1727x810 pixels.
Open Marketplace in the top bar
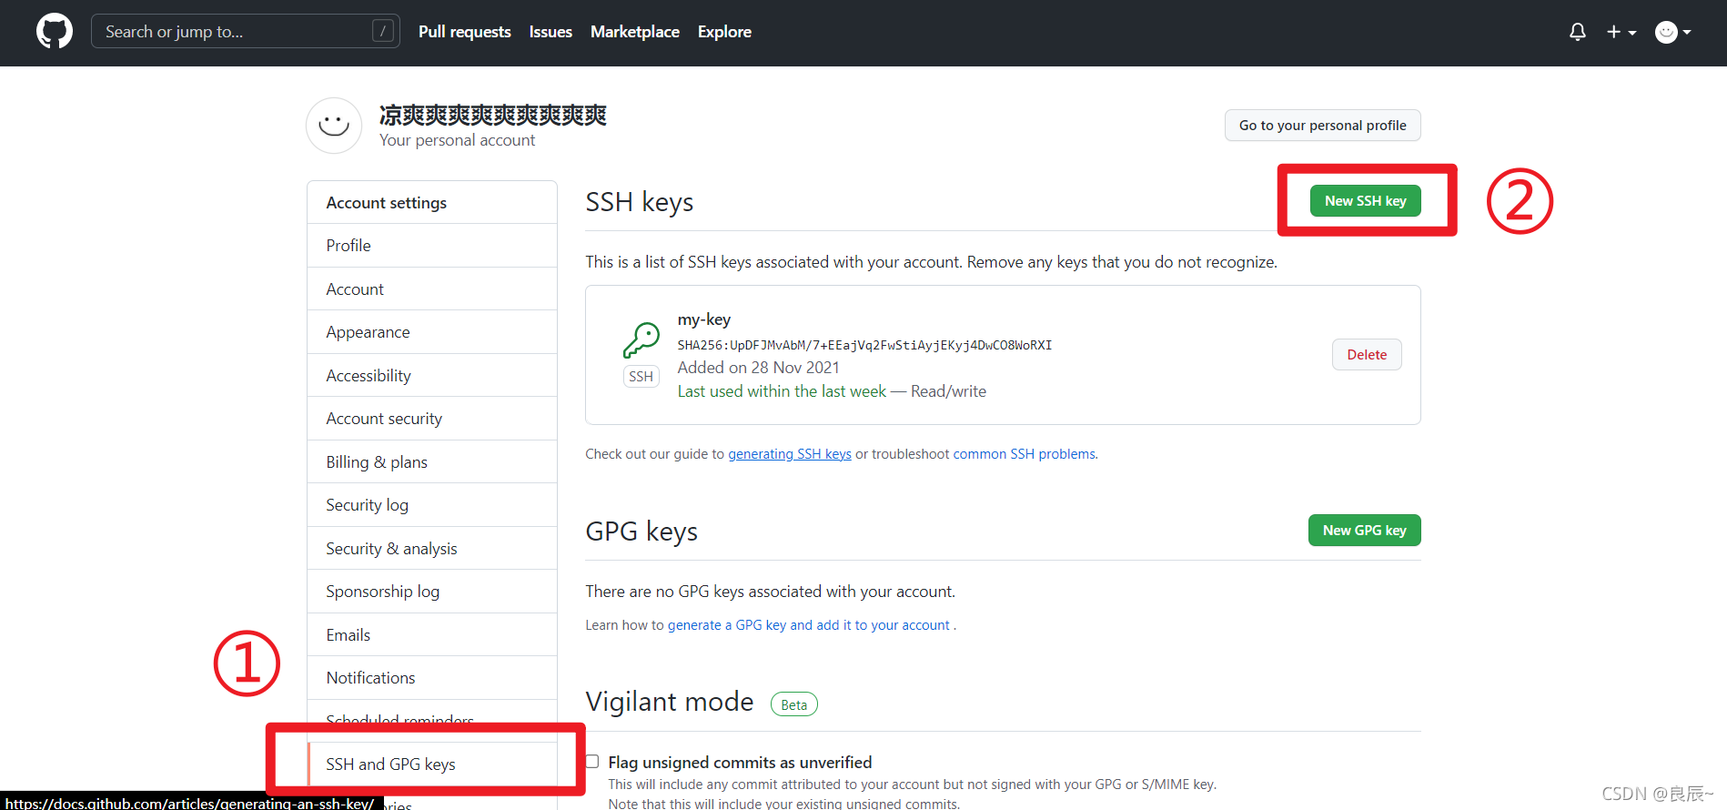pyautogui.click(x=635, y=32)
